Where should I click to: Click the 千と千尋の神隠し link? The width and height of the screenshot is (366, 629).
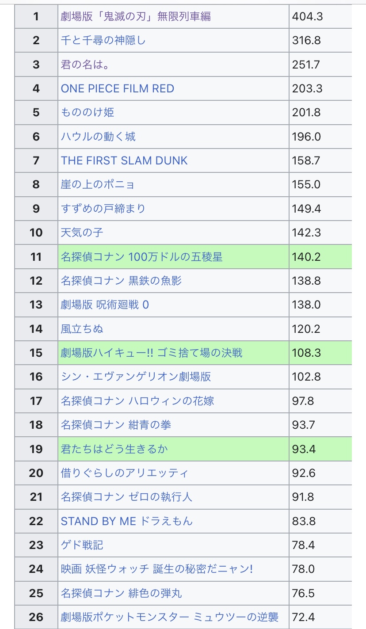coord(103,41)
